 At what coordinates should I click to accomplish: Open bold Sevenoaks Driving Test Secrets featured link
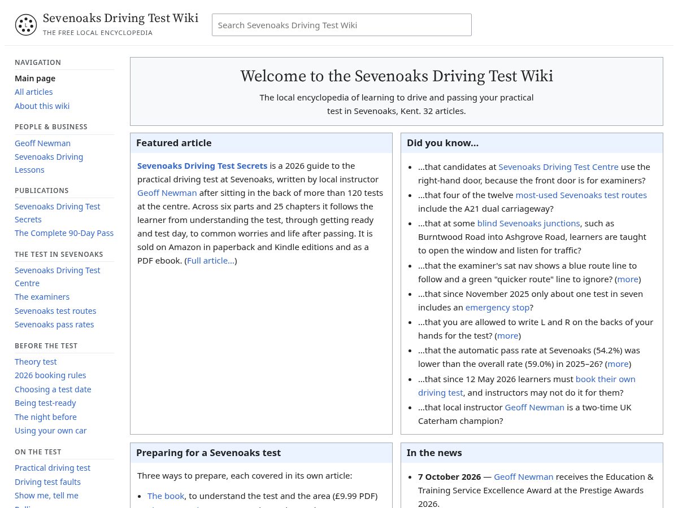(202, 166)
